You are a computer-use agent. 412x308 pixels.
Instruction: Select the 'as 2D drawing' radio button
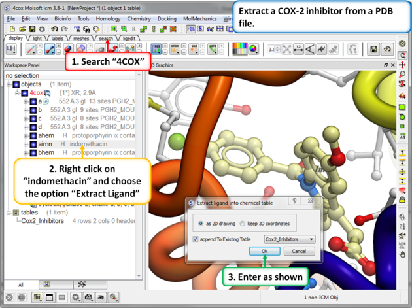[x=201, y=224]
